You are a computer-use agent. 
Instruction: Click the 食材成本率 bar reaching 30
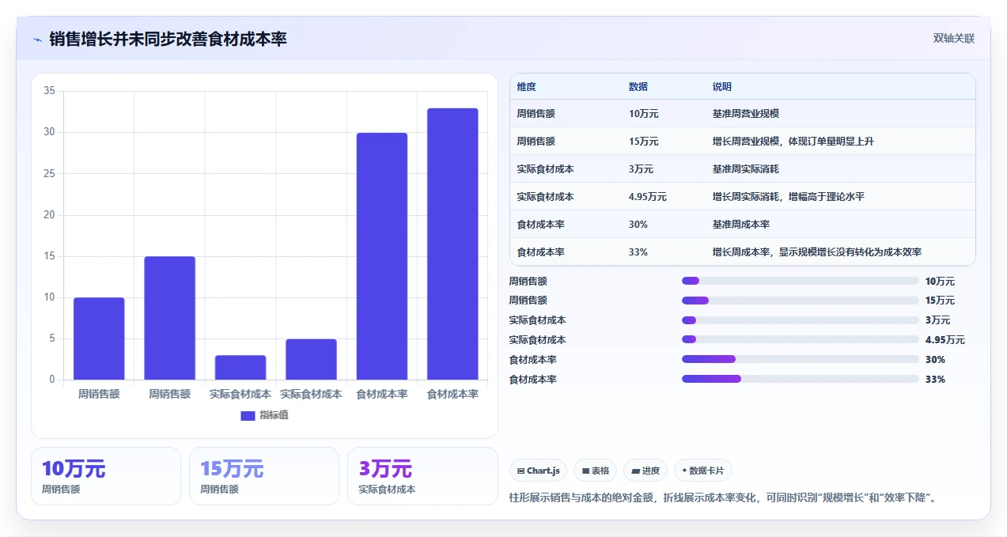382,256
